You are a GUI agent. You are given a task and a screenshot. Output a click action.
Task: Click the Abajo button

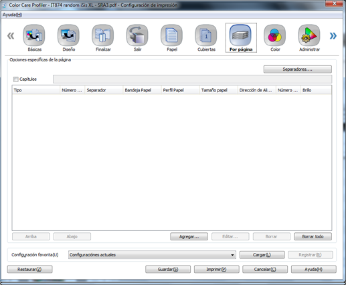click(x=72, y=236)
